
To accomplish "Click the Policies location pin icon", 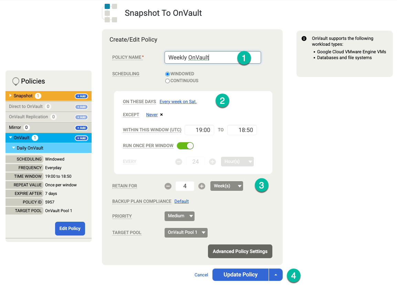I will [x=15, y=81].
